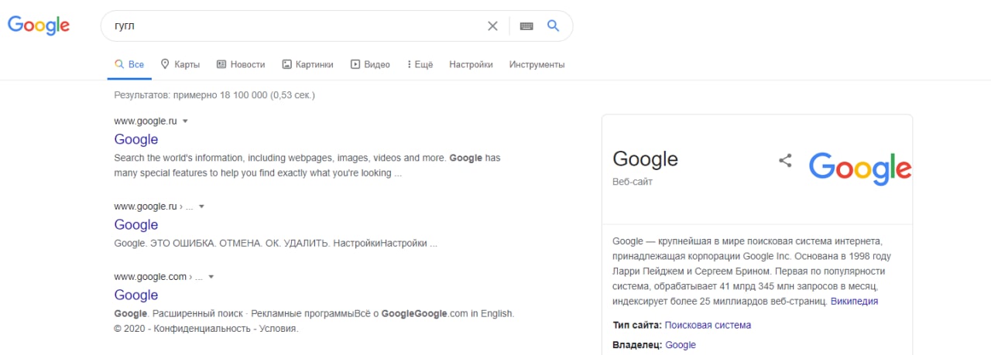This screenshot has width=991, height=355.
Task: Click the www.google.ru URL of first result
Action: coord(146,121)
